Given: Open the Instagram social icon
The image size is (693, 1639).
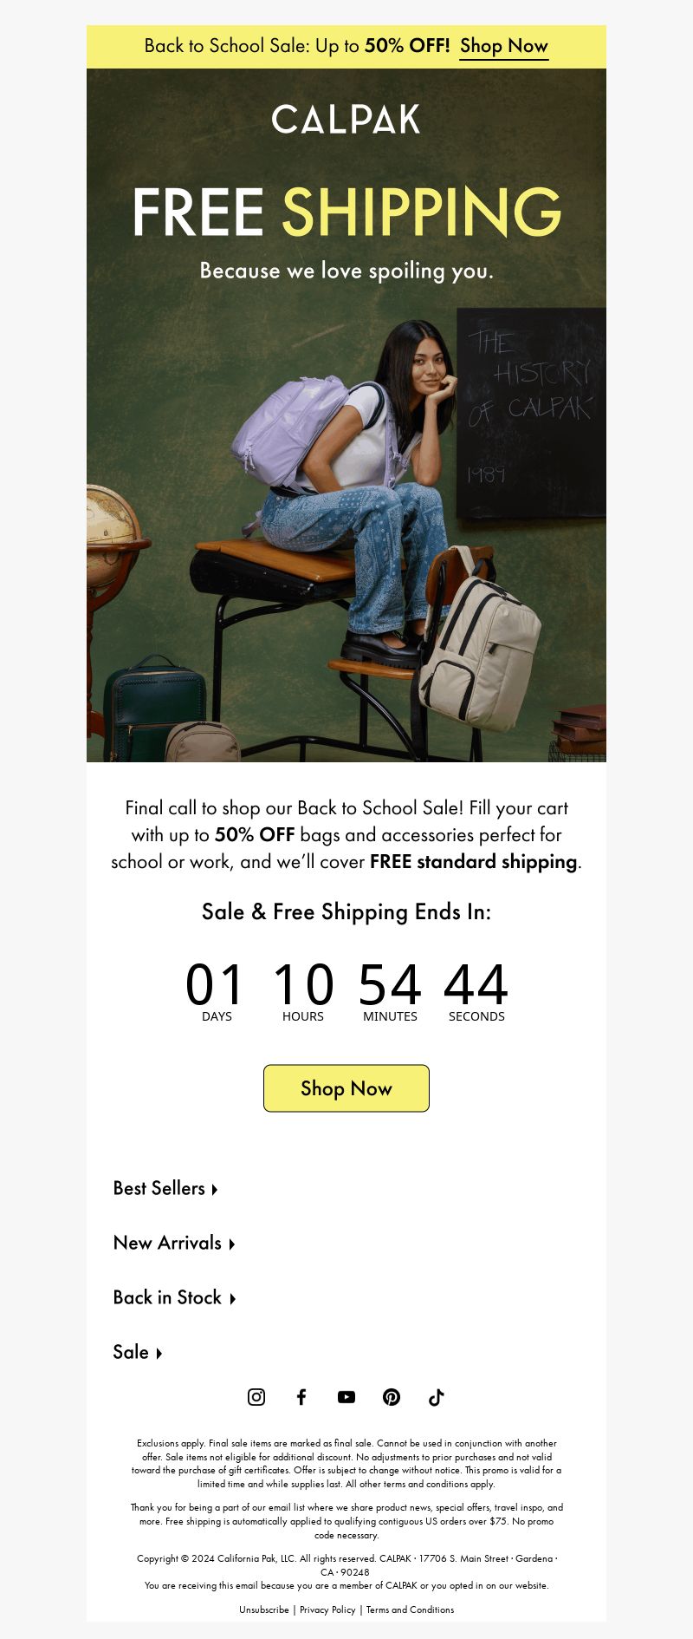Looking at the screenshot, I should point(256,1397).
